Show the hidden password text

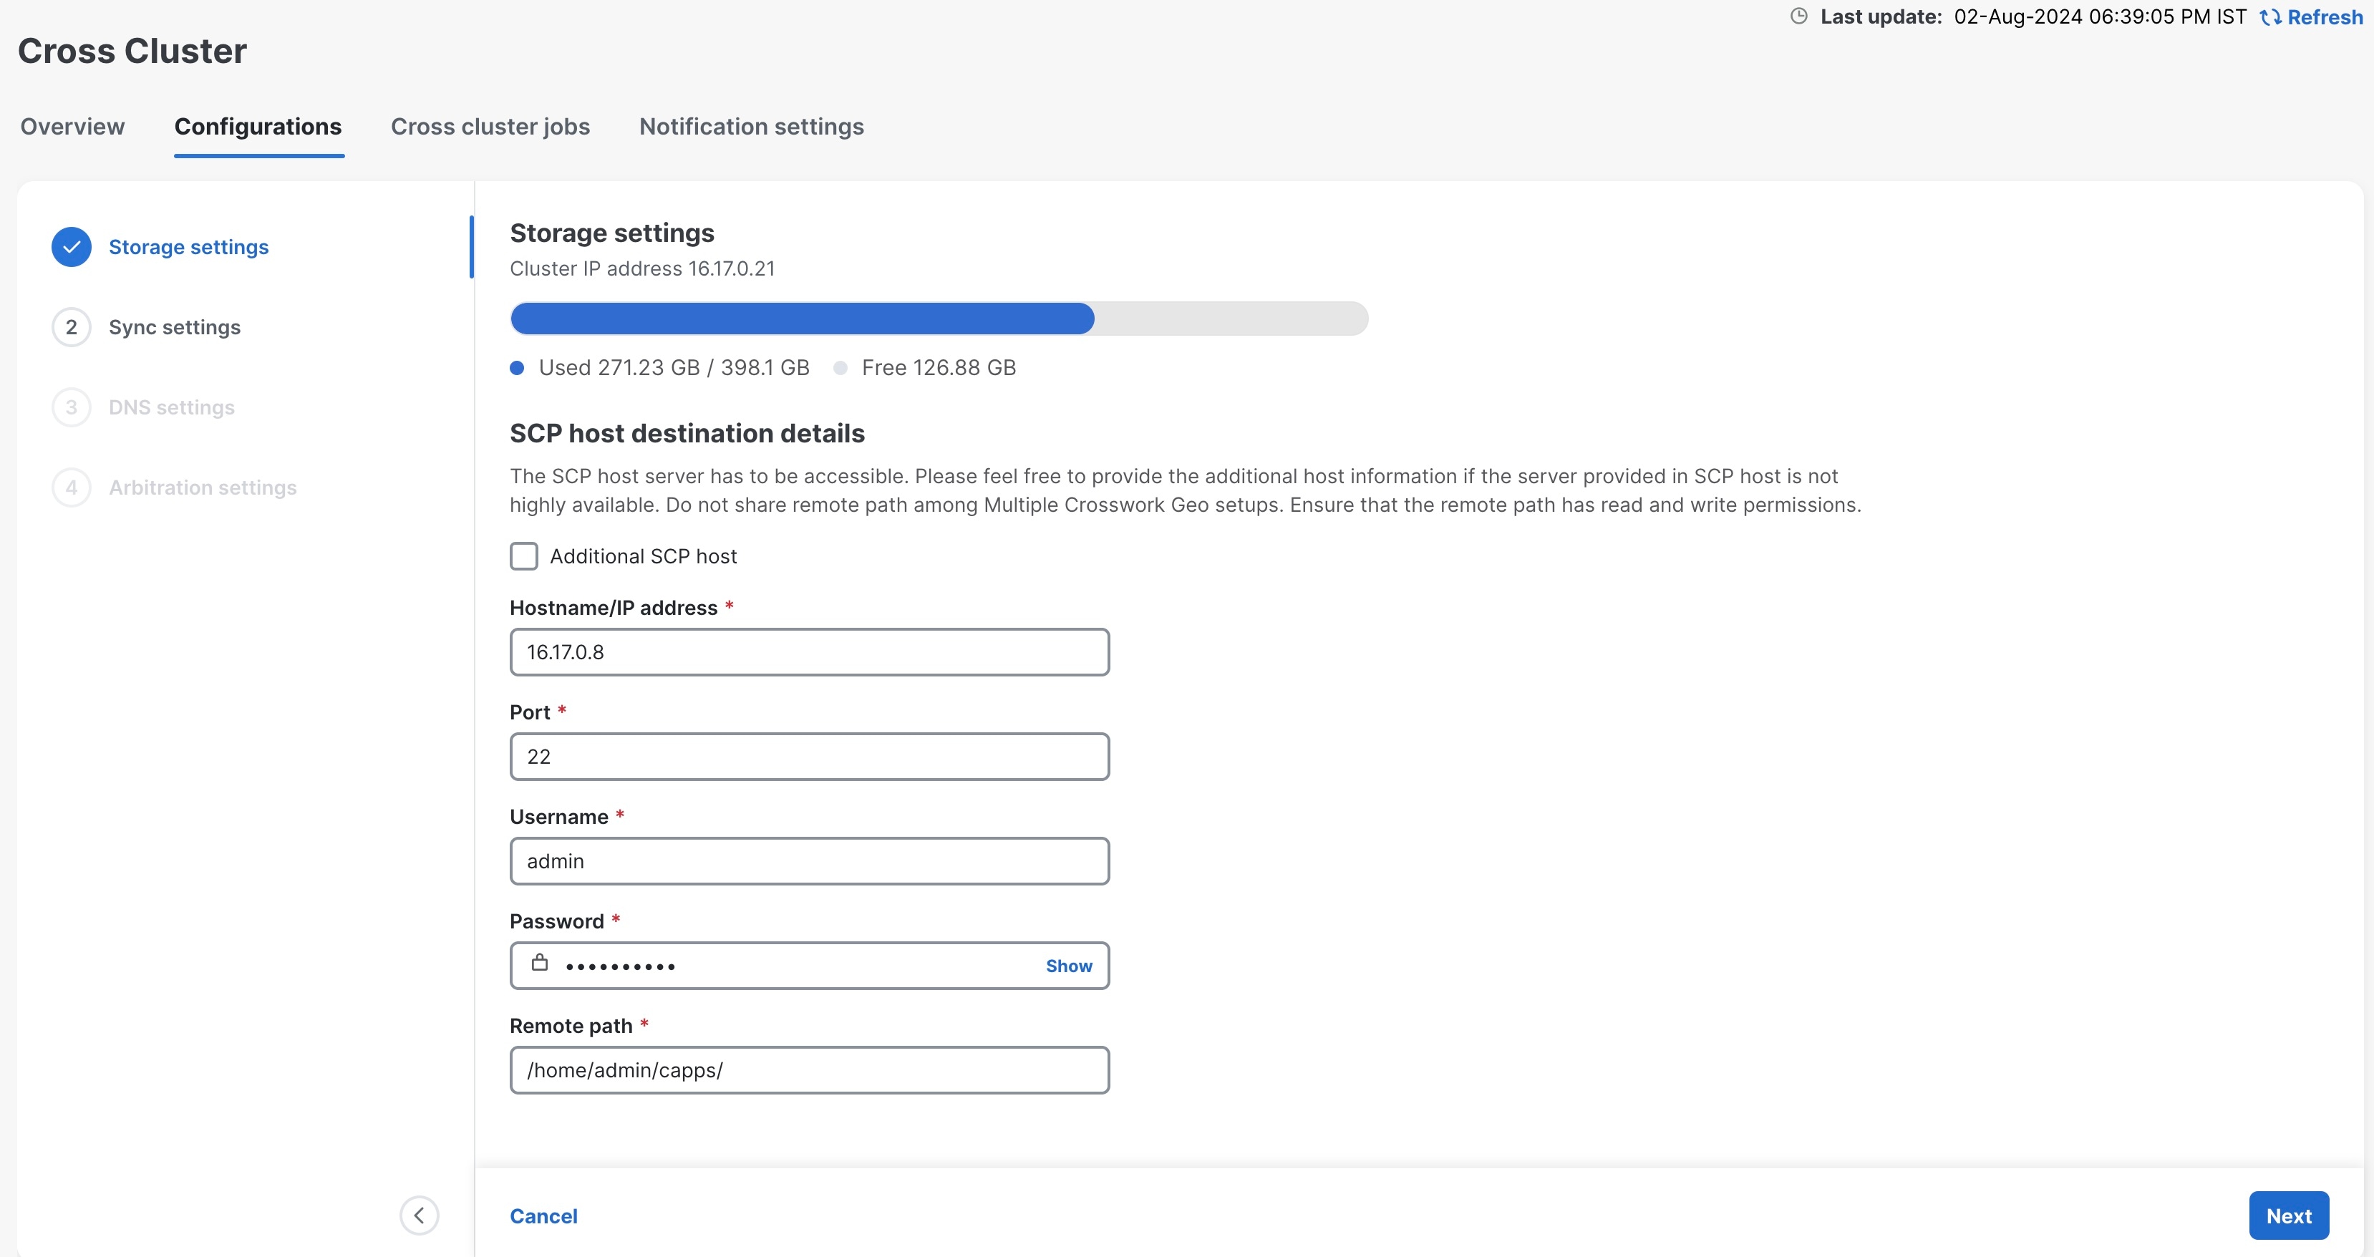[1068, 966]
